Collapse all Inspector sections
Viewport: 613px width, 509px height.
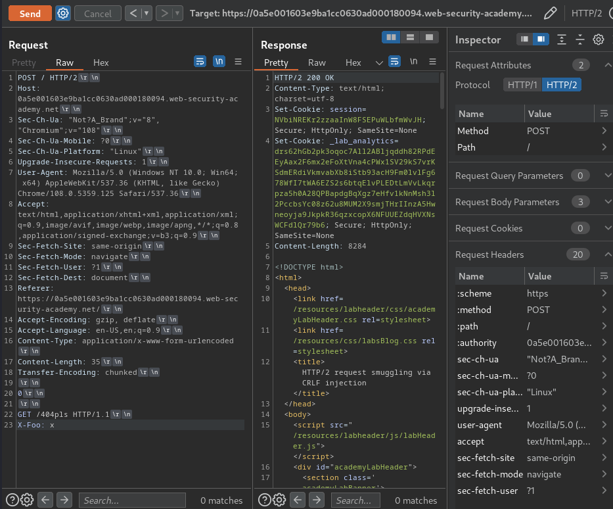point(579,39)
